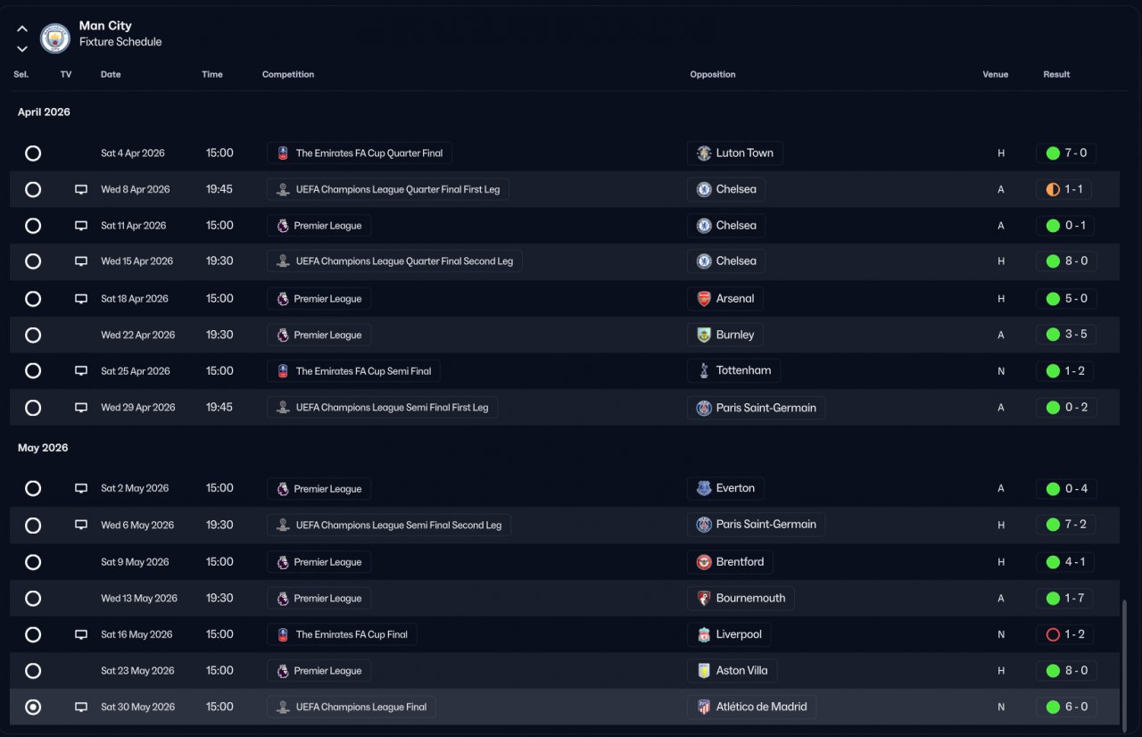Image resolution: width=1142 pixels, height=737 pixels.
Task: Sort by the Result column header
Action: [1056, 75]
